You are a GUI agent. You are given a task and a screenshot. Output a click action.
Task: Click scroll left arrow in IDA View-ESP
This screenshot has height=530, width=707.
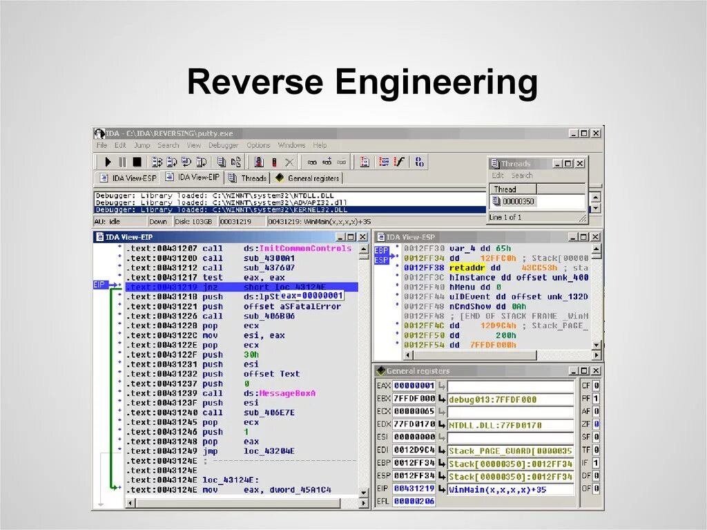point(407,356)
